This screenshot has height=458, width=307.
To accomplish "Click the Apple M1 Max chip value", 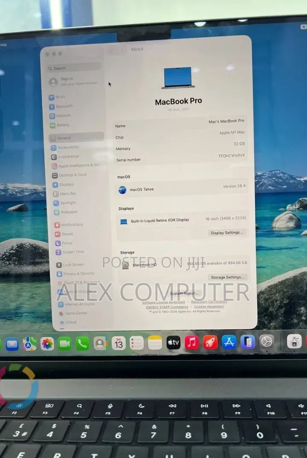I will click(x=232, y=132).
